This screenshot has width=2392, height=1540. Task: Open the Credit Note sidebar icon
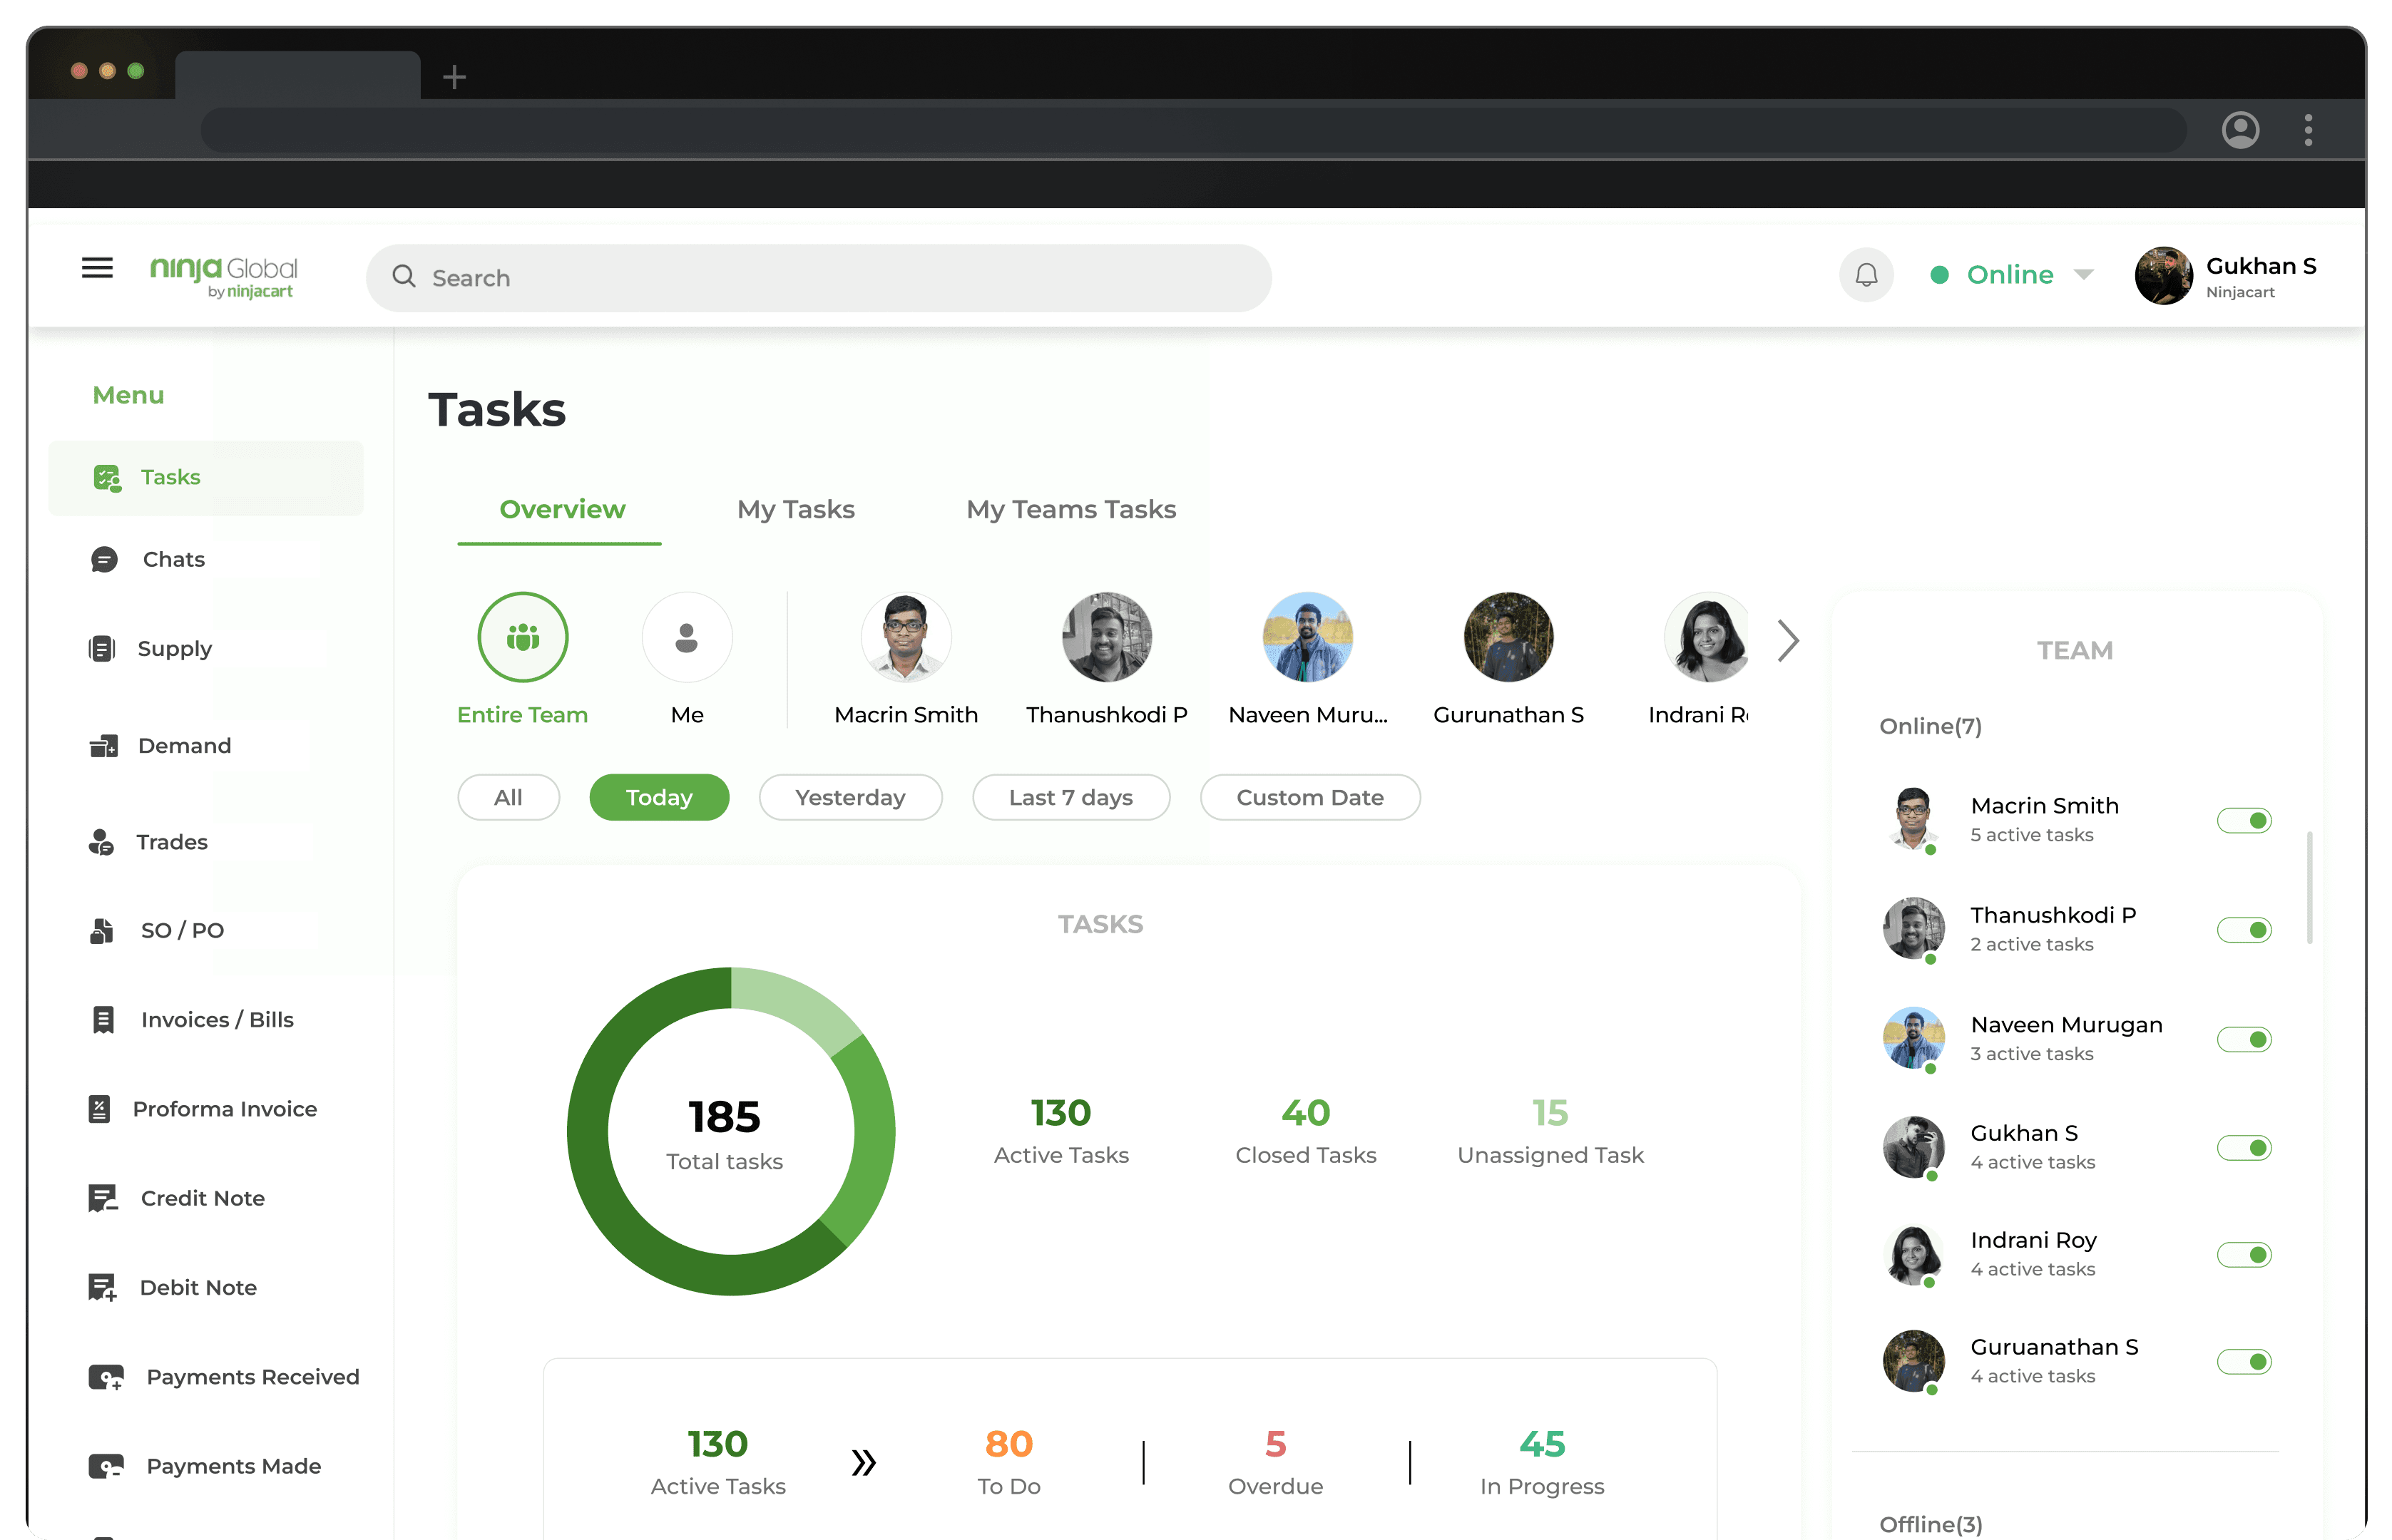point(102,1198)
